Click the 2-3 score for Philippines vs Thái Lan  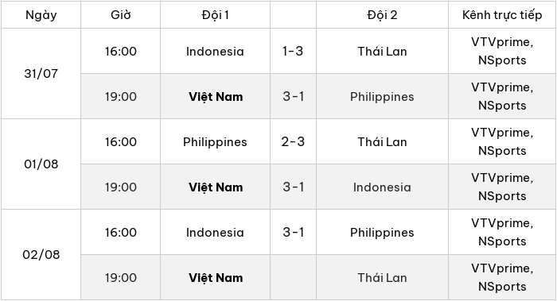point(293,142)
